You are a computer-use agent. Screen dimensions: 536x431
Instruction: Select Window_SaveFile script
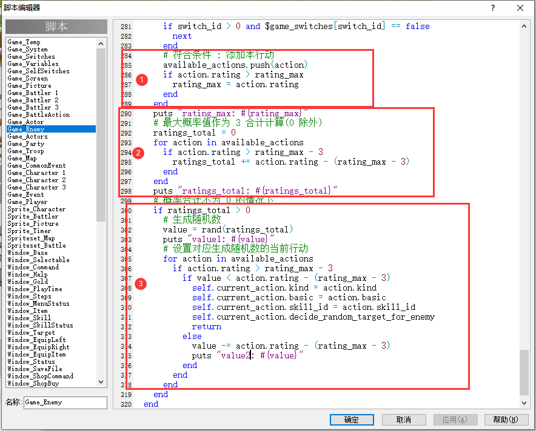coord(35,369)
